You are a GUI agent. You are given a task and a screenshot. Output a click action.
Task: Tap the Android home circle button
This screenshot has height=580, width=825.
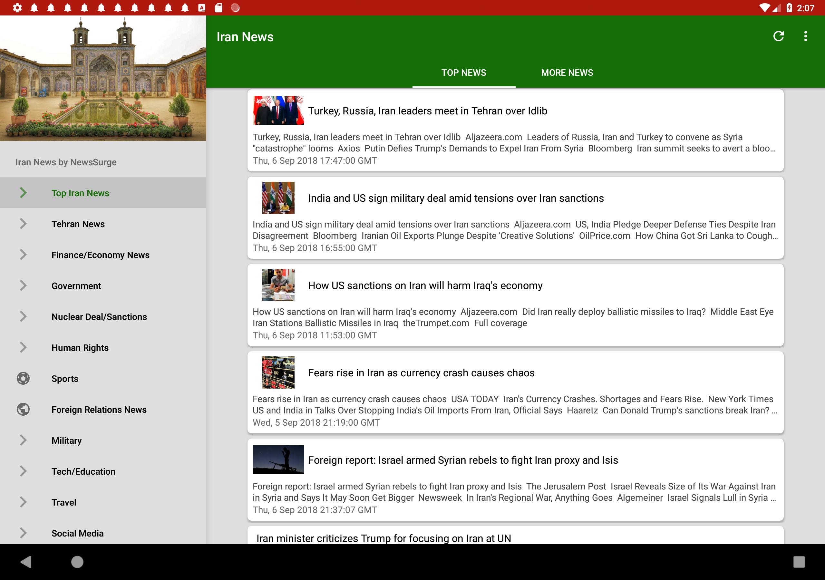point(77,562)
